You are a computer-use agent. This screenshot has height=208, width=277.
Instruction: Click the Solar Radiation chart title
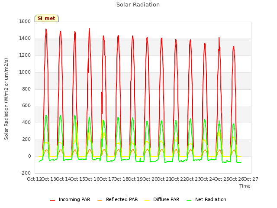138,5
